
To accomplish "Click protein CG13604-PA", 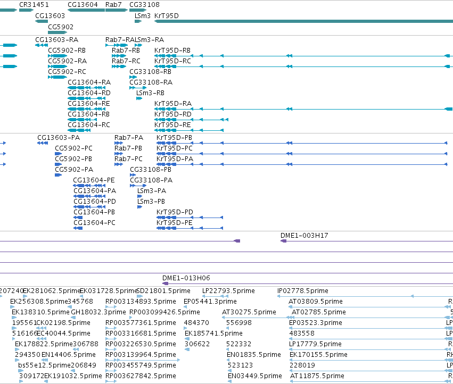I will point(95,191).
